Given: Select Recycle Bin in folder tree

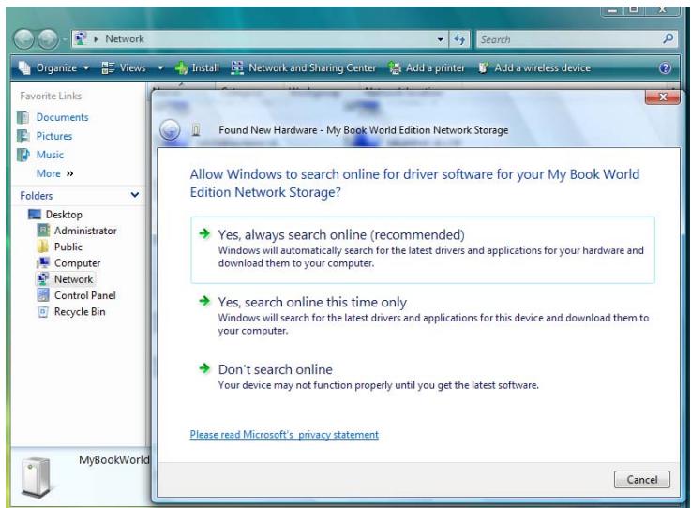Looking at the screenshot, I should point(80,312).
